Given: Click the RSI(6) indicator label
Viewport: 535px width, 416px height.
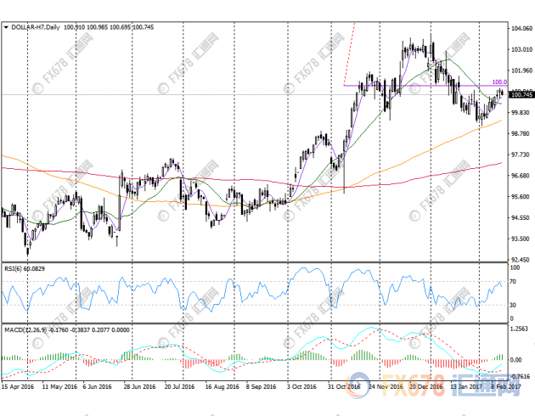Looking at the screenshot, I should click(14, 269).
